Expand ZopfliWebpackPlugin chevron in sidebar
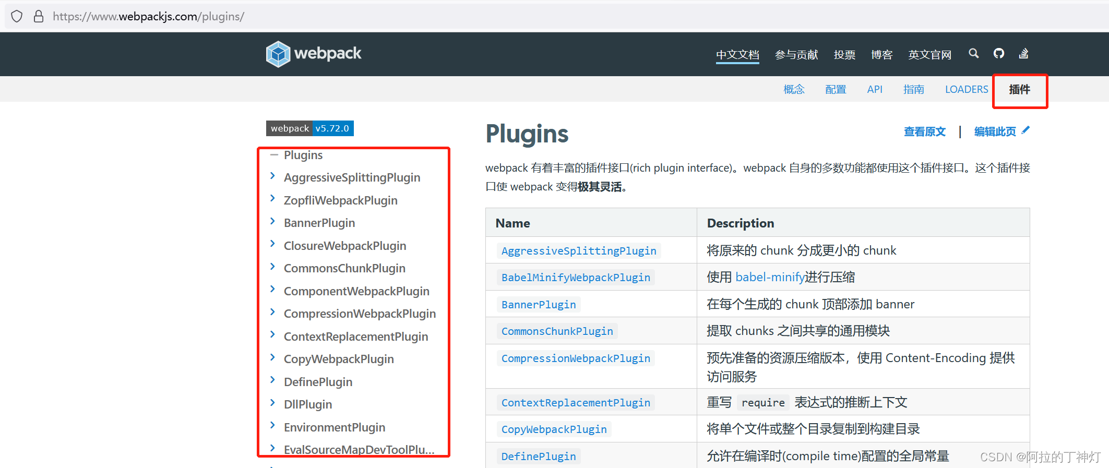 click(272, 198)
